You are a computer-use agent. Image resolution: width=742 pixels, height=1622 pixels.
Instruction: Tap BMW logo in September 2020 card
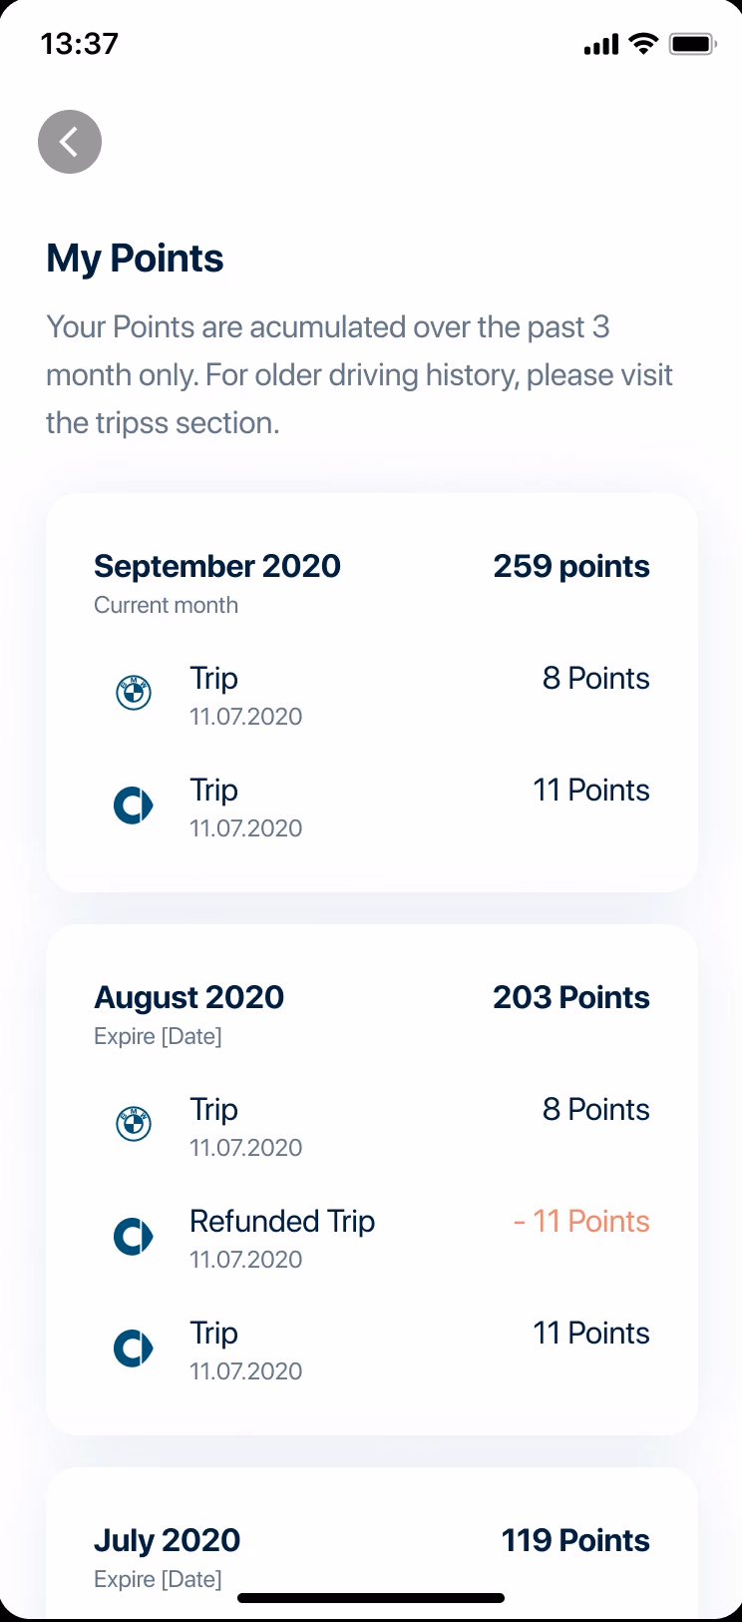click(x=134, y=693)
